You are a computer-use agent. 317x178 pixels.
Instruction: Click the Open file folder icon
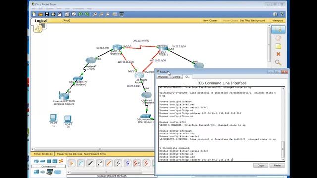pos(41,14)
